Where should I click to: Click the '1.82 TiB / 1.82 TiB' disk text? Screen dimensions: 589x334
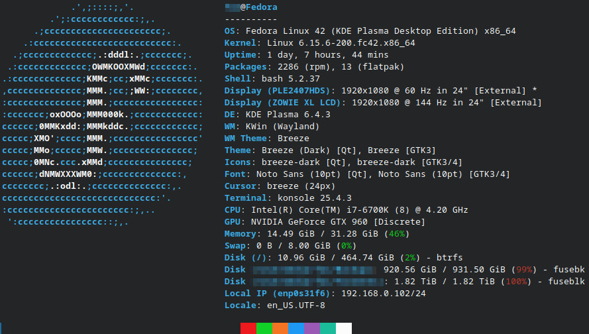click(x=445, y=282)
